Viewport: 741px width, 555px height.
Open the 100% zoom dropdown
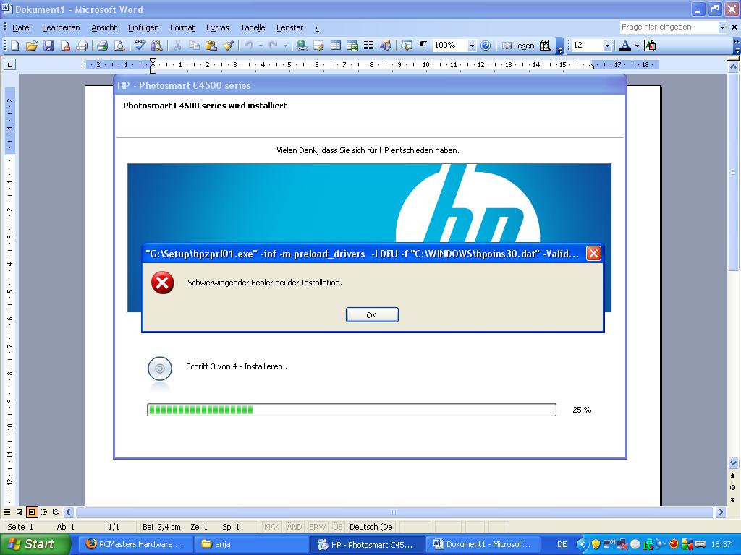[472, 46]
